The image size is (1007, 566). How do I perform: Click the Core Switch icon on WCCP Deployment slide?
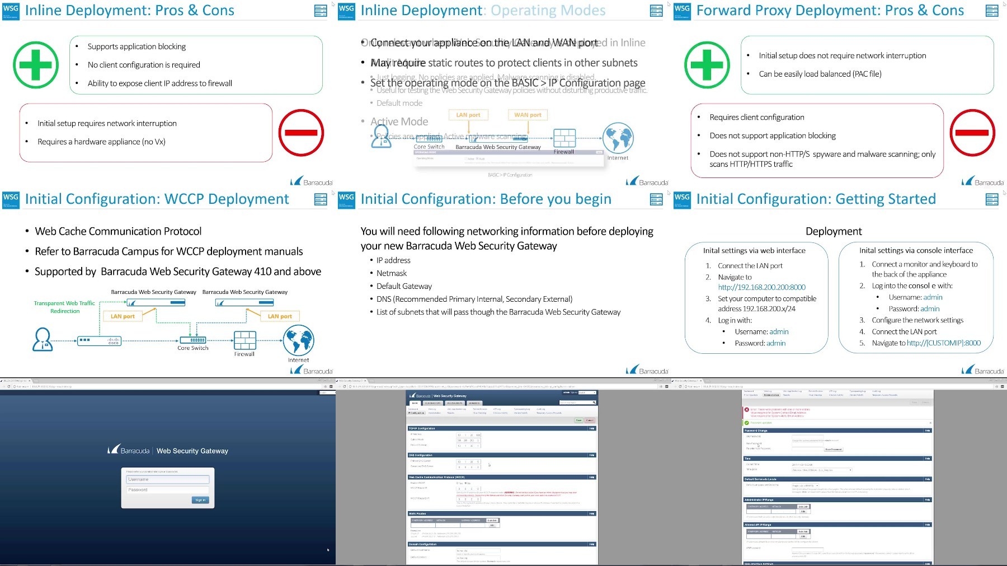193,340
